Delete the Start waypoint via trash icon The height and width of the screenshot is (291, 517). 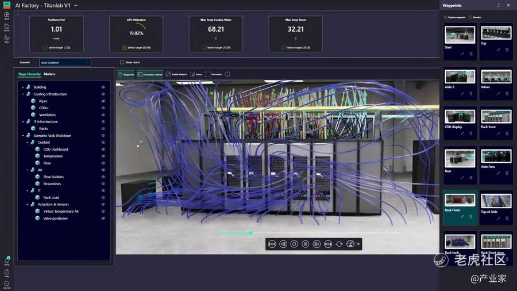click(x=471, y=54)
